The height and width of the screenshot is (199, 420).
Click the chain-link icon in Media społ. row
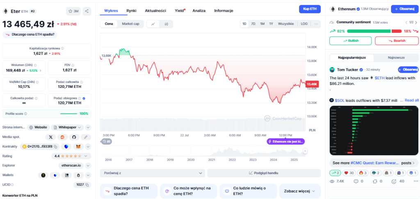(x=86, y=137)
